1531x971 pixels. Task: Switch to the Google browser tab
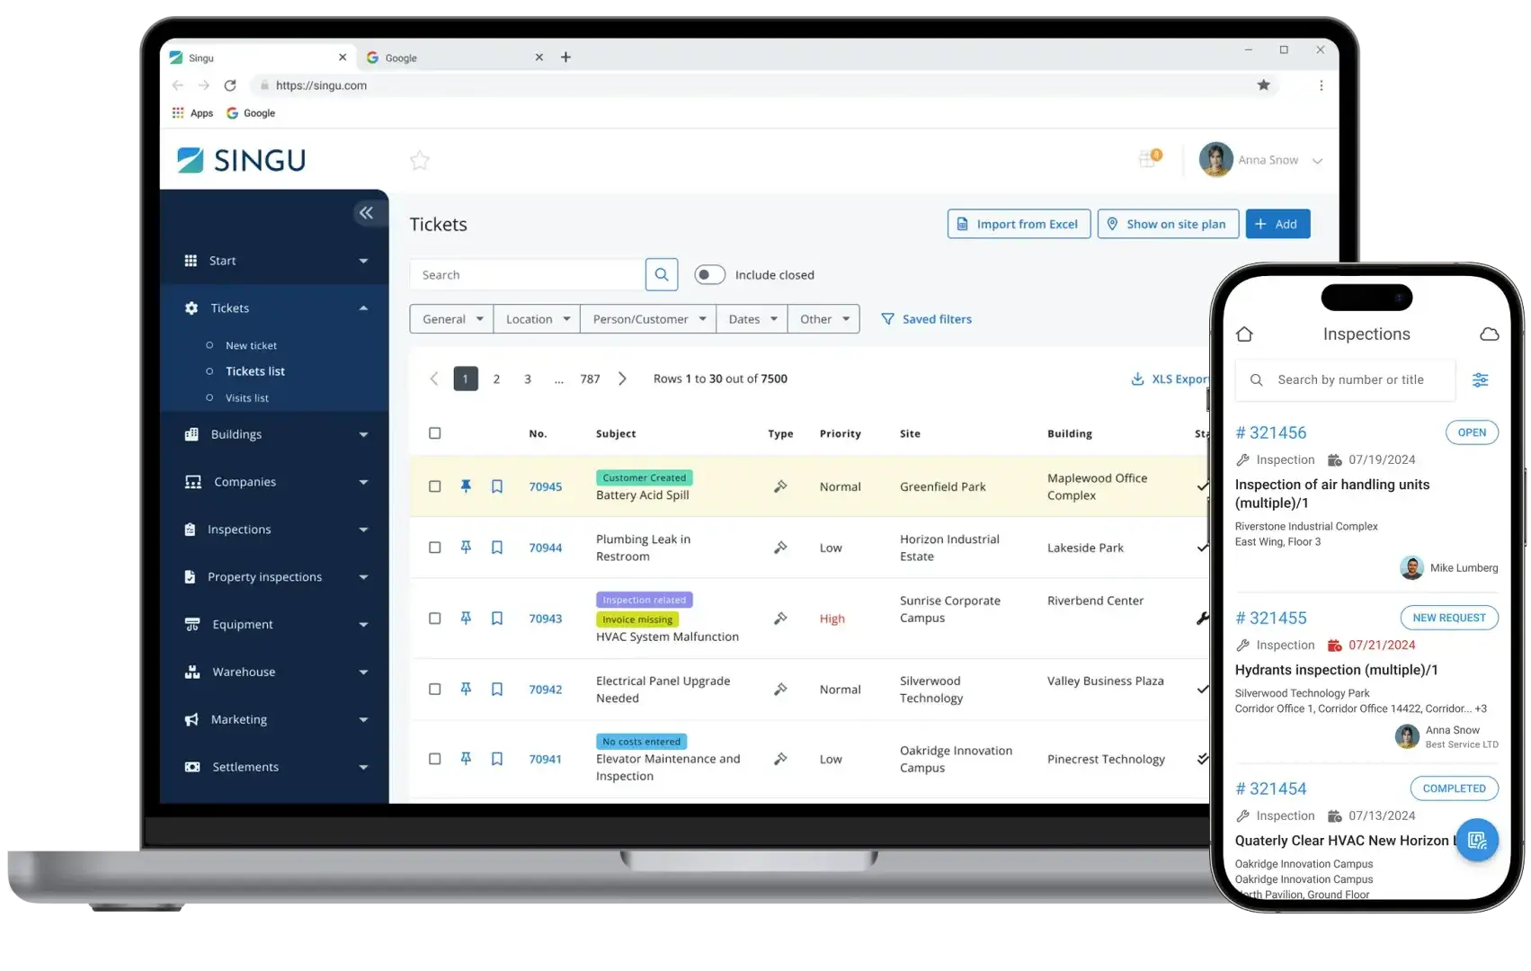tap(450, 58)
